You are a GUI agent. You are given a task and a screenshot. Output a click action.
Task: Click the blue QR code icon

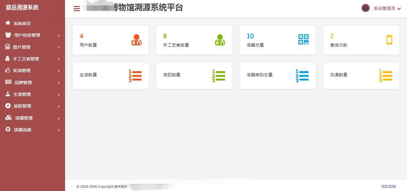[x=303, y=40]
